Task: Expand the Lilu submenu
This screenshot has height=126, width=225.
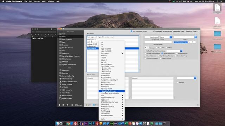Action: [x=112, y=96]
